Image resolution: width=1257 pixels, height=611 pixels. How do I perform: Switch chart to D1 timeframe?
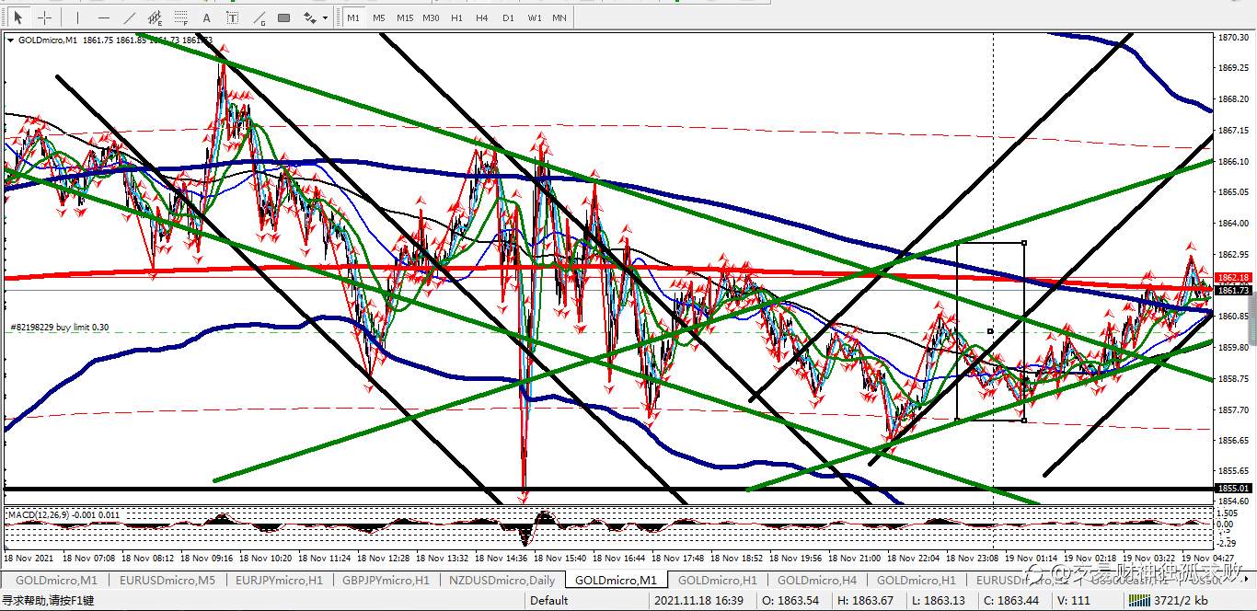coord(508,17)
